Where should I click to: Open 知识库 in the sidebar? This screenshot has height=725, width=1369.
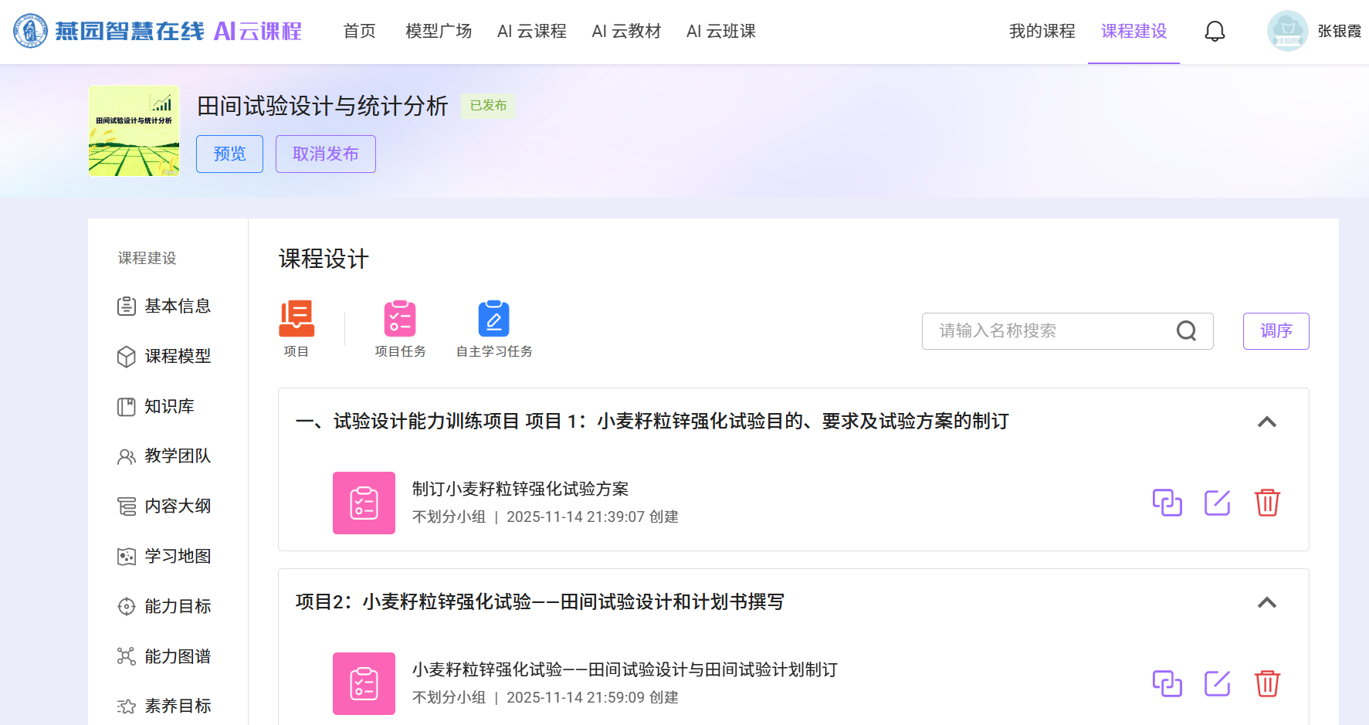(169, 406)
